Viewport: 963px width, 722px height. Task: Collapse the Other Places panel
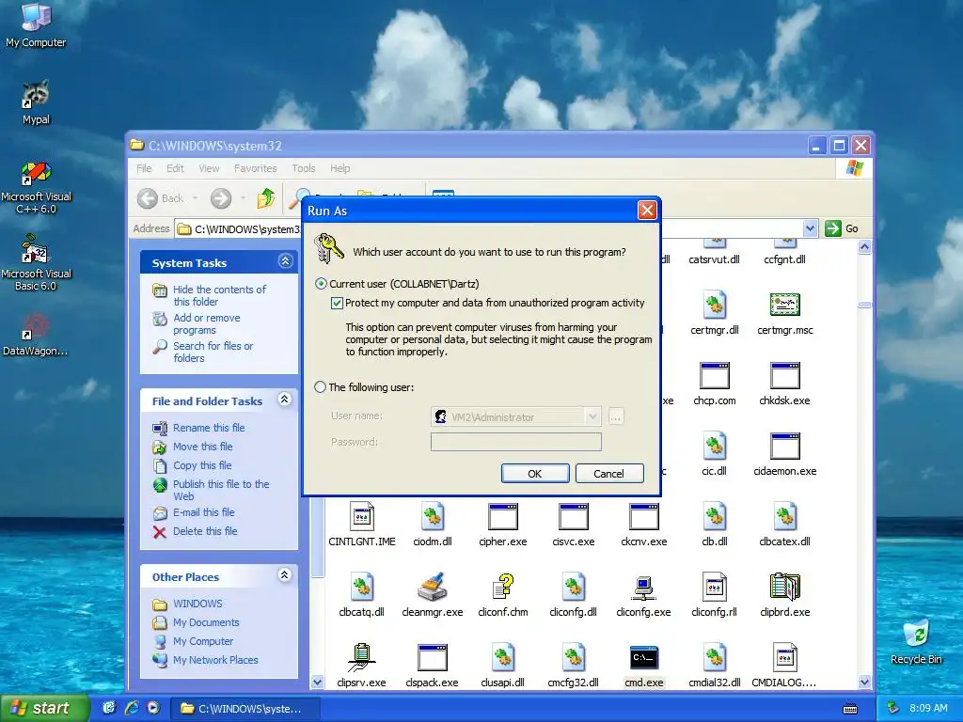pos(284,575)
